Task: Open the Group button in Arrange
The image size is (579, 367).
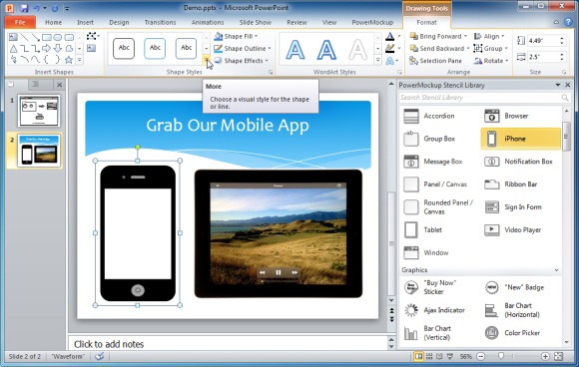Action: (490, 48)
